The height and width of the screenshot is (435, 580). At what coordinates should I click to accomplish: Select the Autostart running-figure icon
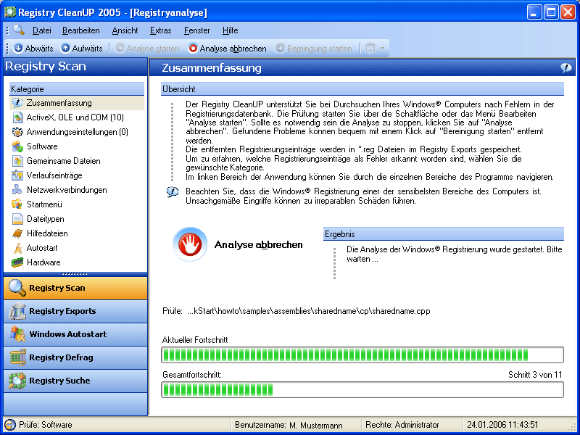[17, 248]
